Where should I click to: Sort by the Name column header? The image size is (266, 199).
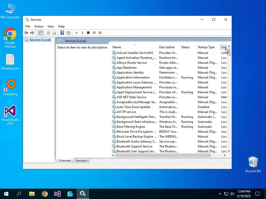click(x=134, y=47)
